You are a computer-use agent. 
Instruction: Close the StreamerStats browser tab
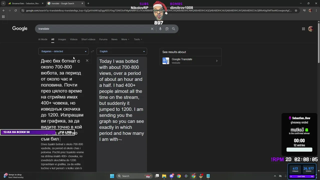tap(42, 3)
